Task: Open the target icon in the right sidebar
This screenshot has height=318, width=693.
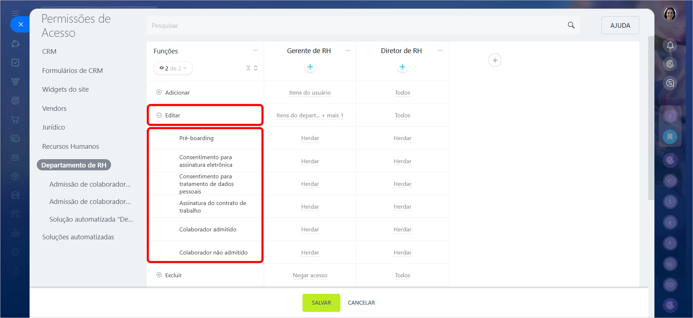Action: click(670, 64)
